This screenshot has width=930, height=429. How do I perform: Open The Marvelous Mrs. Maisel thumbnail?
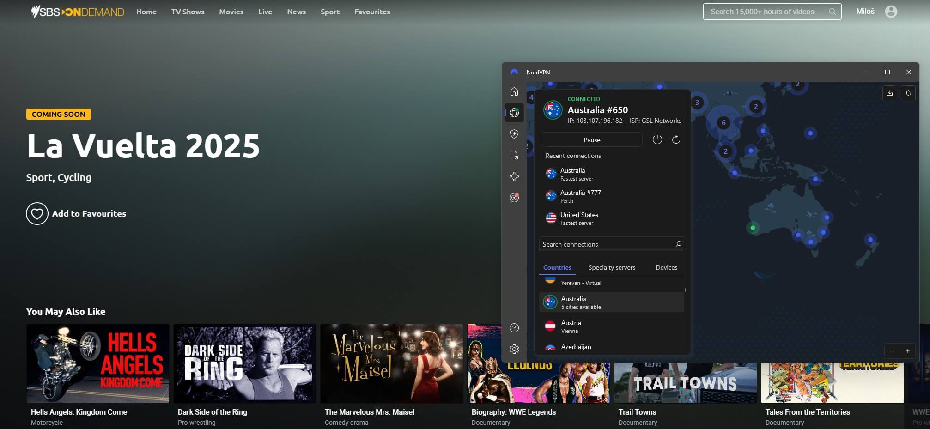pos(391,363)
